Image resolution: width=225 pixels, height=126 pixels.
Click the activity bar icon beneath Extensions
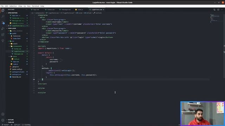coord(3,41)
